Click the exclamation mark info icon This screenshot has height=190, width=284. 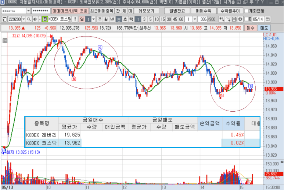[75, 19]
